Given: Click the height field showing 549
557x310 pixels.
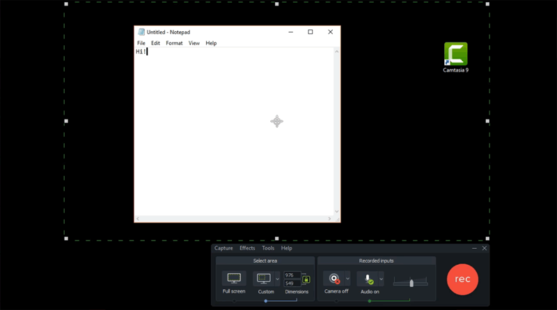Looking at the screenshot, I should [x=291, y=284].
